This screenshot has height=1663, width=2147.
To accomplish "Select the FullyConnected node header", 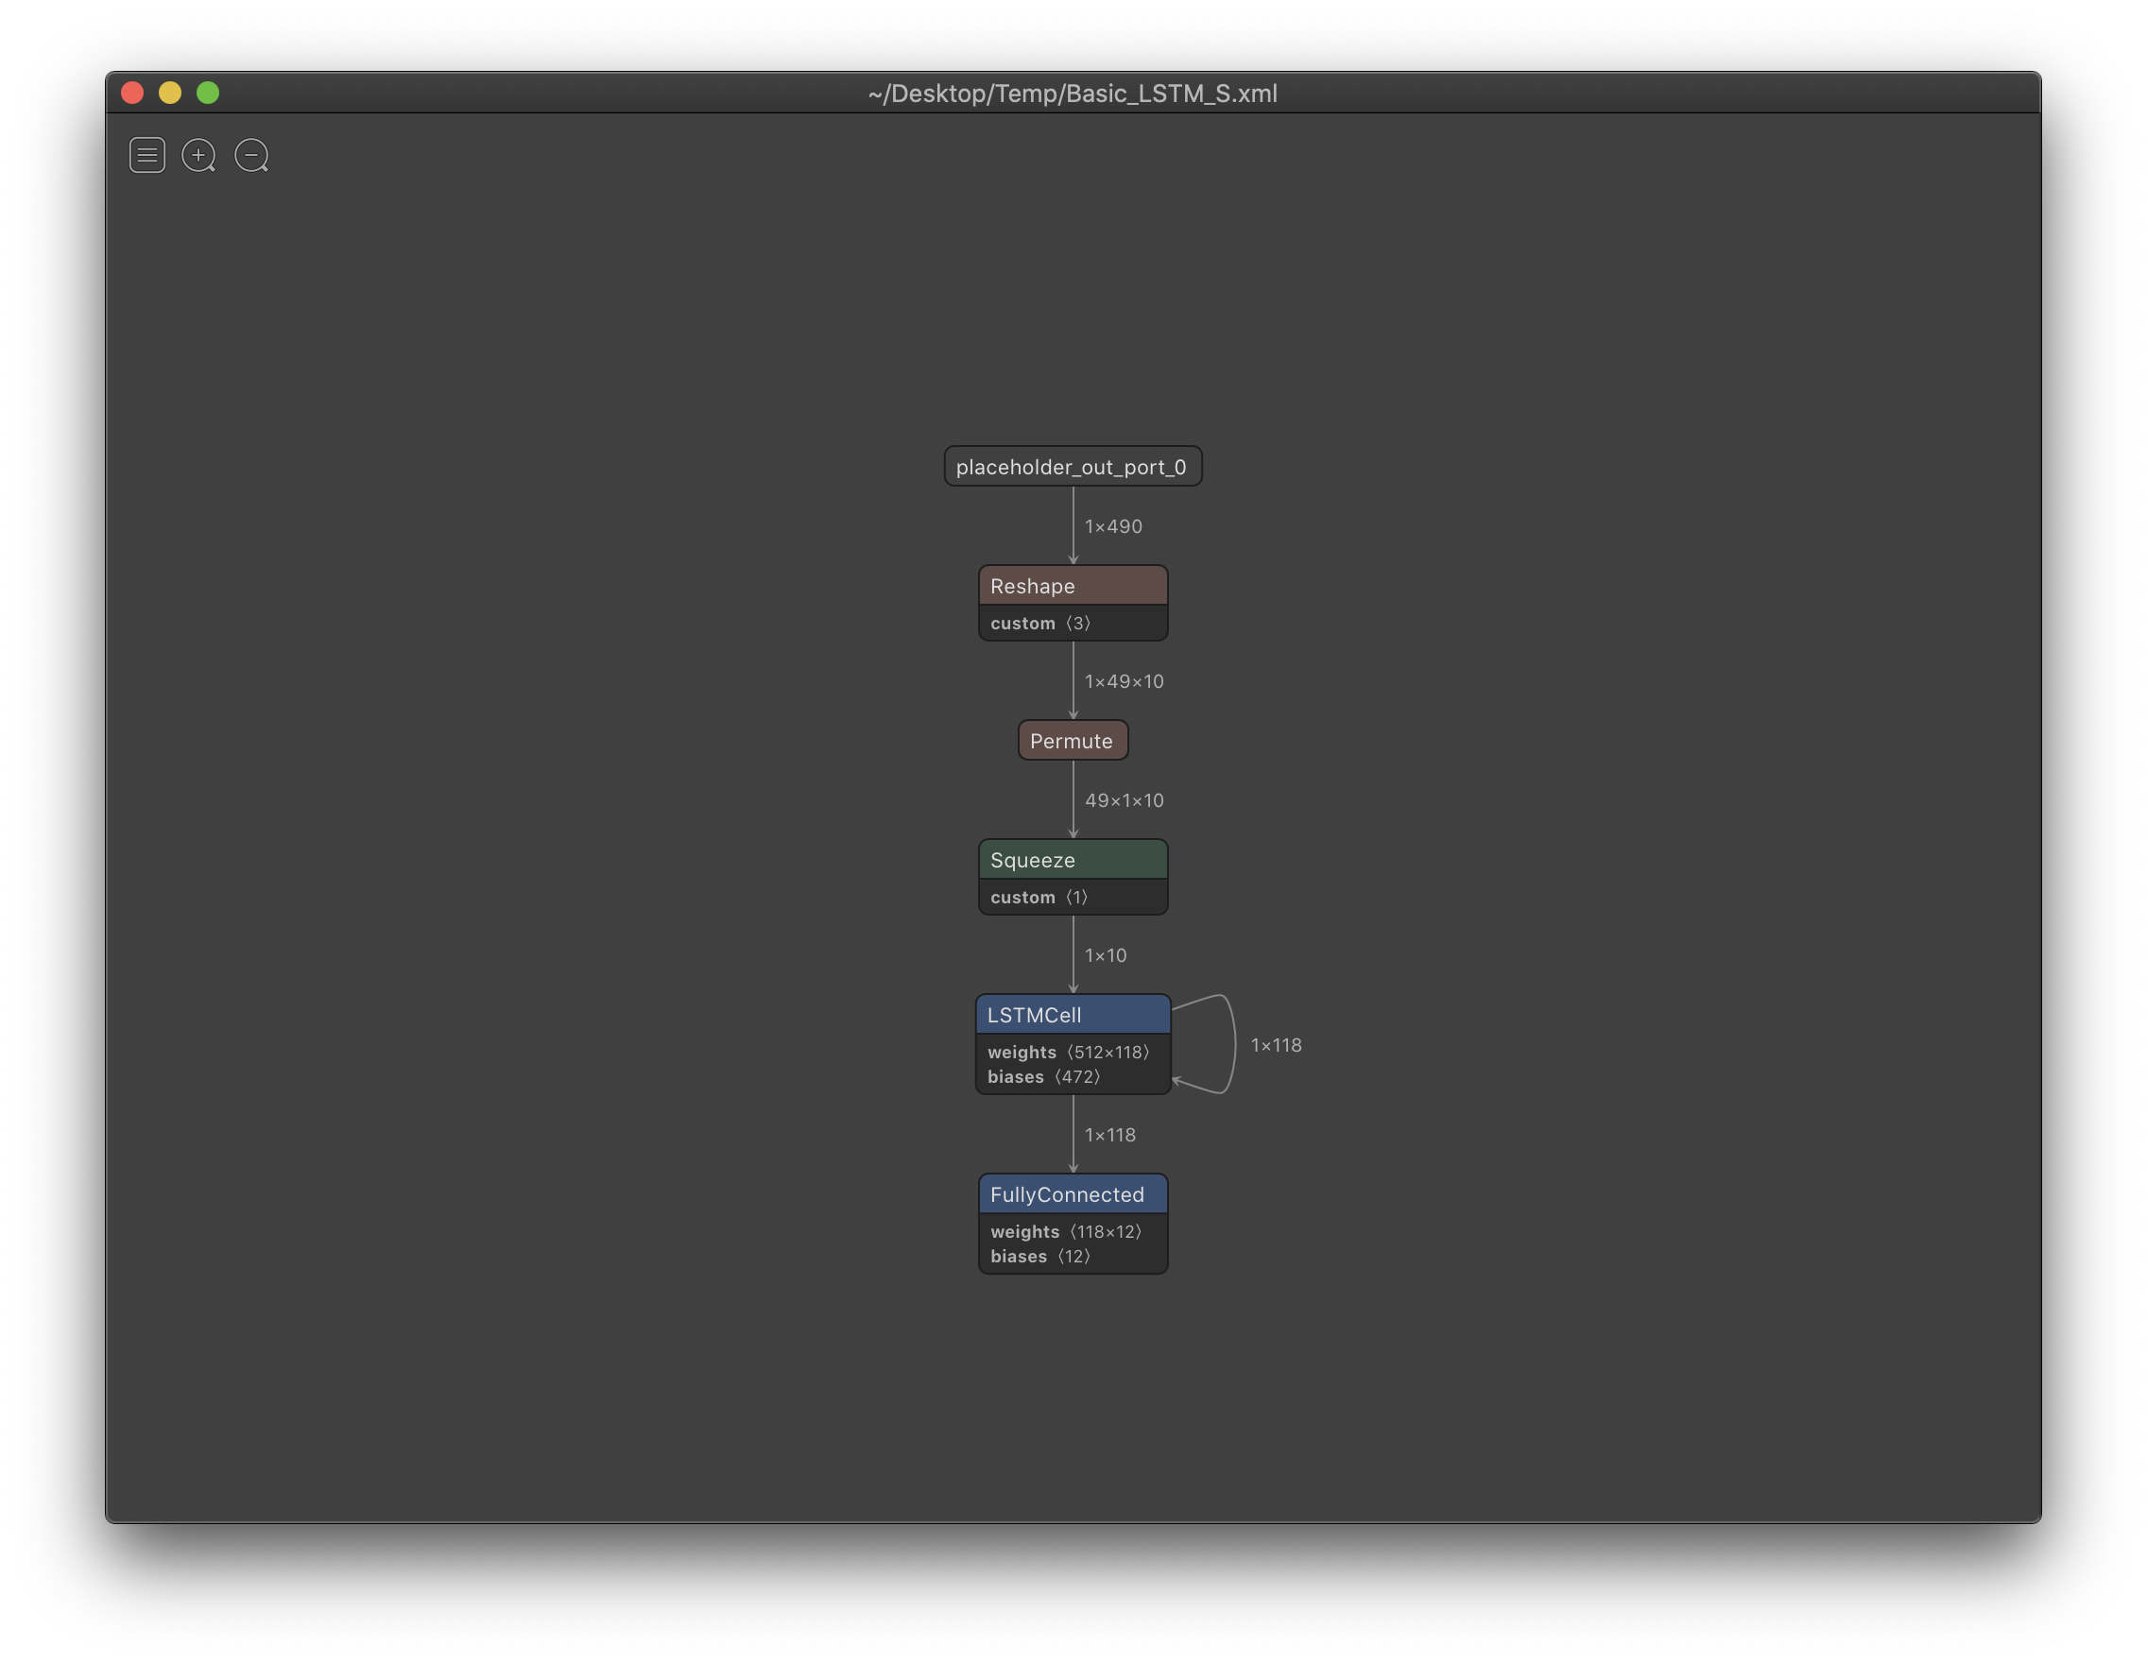I will [1072, 1194].
